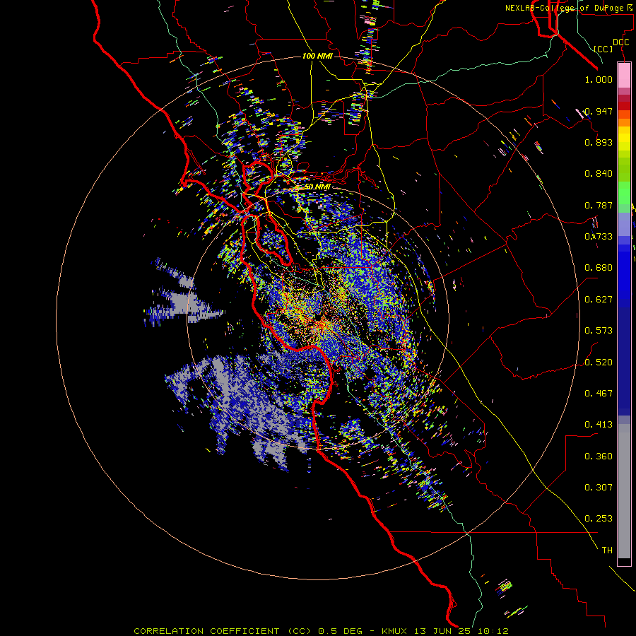Select the 1.000 scale value
Image resolution: width=636 pixels, height=636 pixels.
(x=599, y=79)
